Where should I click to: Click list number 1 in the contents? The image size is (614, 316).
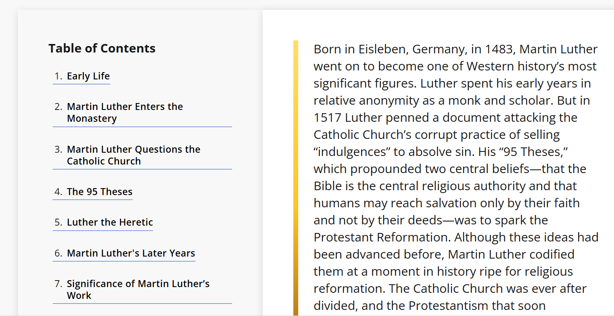point(58,76)
